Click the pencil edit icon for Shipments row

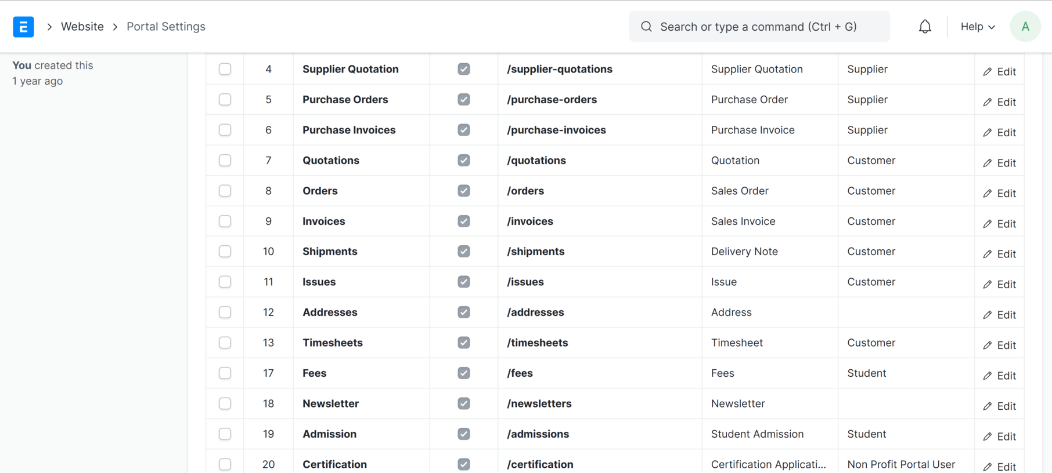coord(988,254)
